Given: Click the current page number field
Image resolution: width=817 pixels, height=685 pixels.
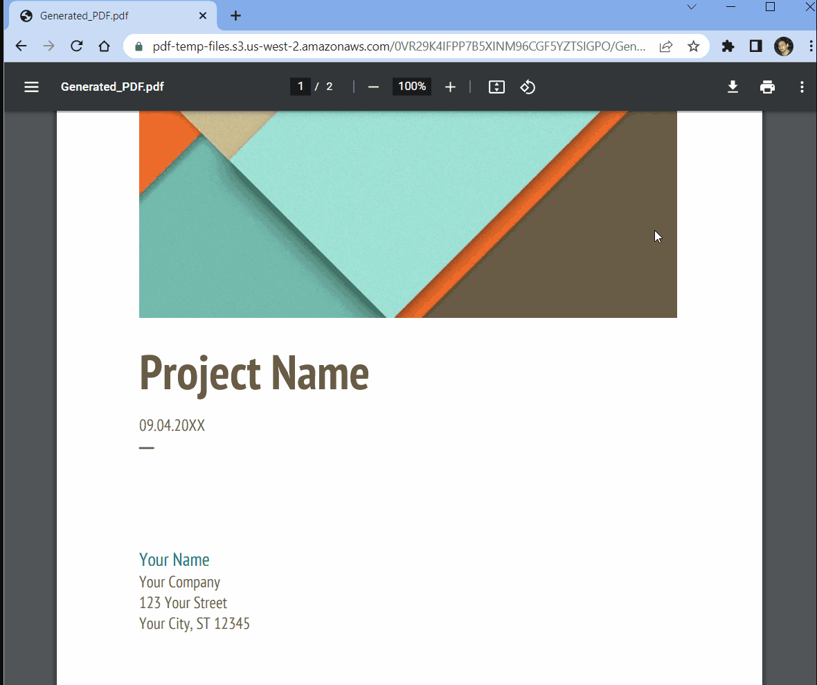Looking at the screenshot, I should (x=300, y=87).
